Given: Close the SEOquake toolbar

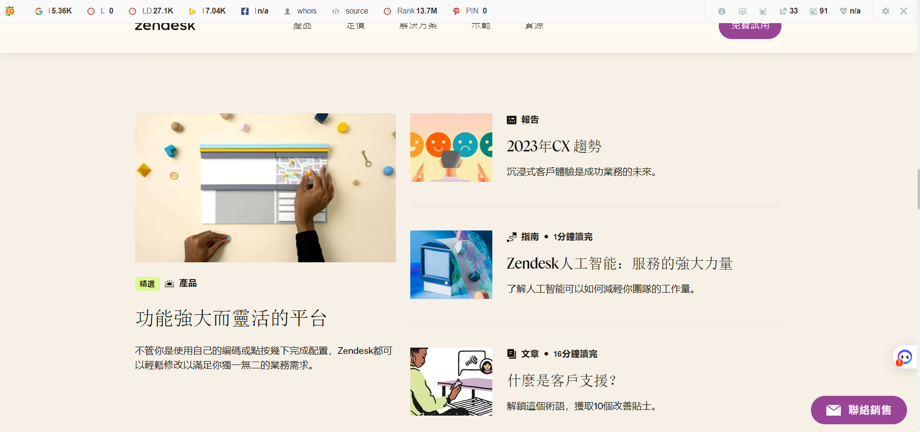Looking at the screenshot, I should (x=904, y=11).
